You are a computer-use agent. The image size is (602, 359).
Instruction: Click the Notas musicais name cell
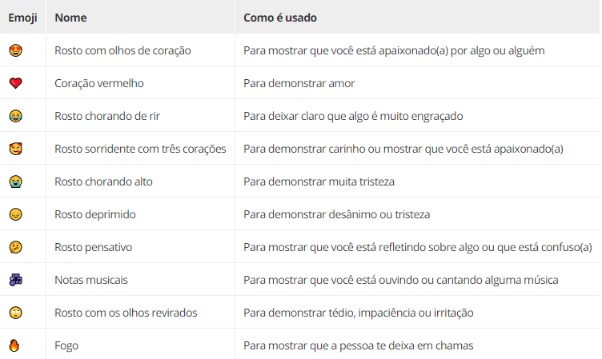point(91,280)
